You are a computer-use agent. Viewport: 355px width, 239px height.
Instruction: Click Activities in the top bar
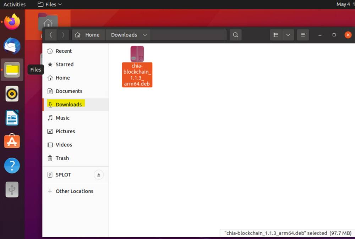pos(15,4)
